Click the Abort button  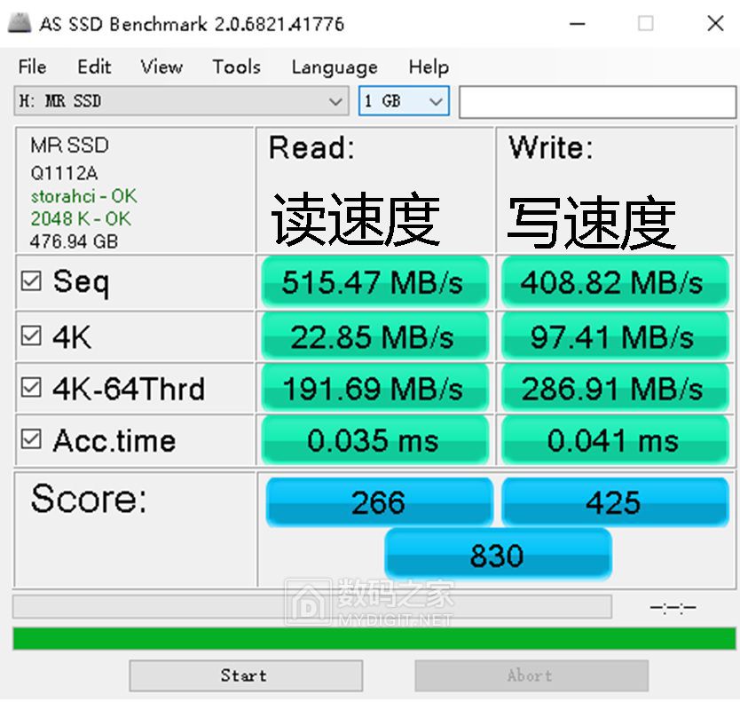531,675
